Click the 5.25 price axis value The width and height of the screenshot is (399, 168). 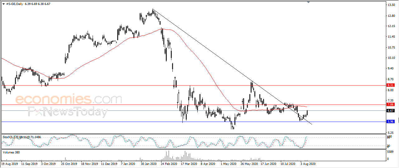tap(391, 133)
